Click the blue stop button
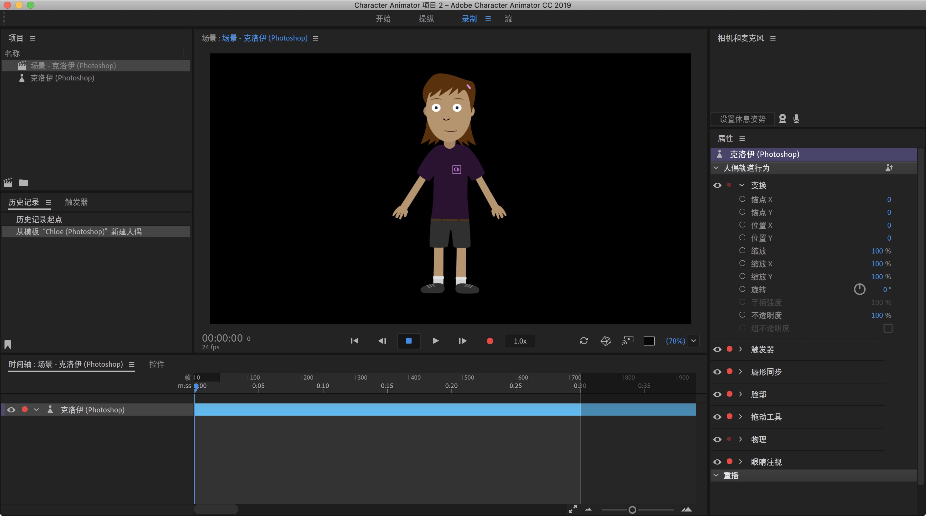 [x=409, y=341]
